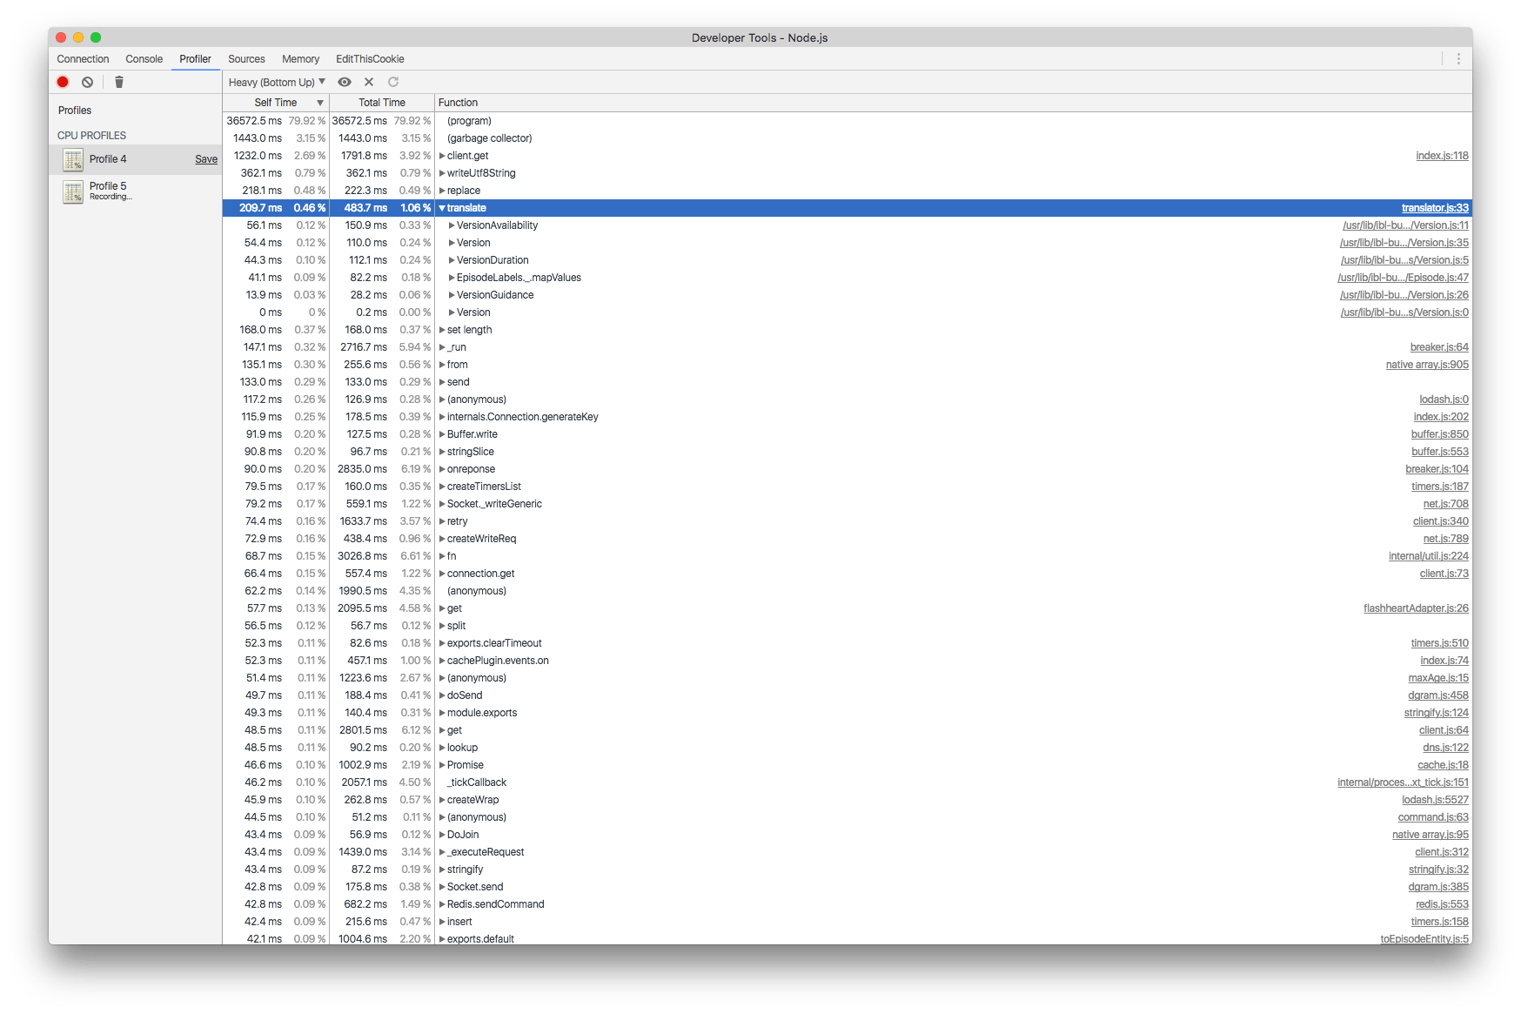1521x1014 pixels.
Task: Sort by the Self Time column header
Action: click(276, 103)
